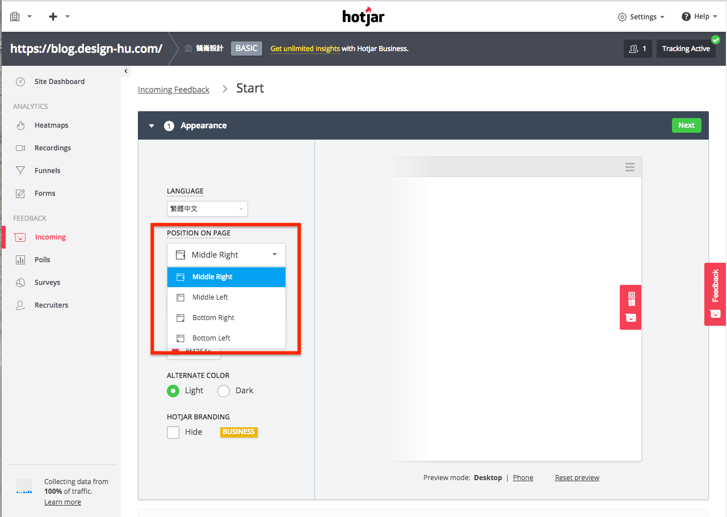Click the Recordings camera icon
The width and height of the screenshot is (727, 517).
click(x=20, y=148)
